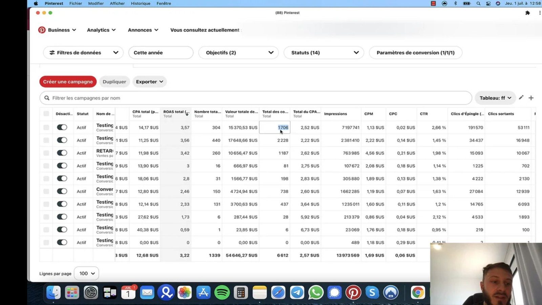
Task: Change lines per page from 100
Action: click(86, 273)
